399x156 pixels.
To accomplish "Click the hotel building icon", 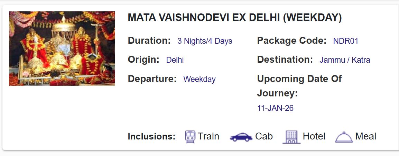I will 291,137.
